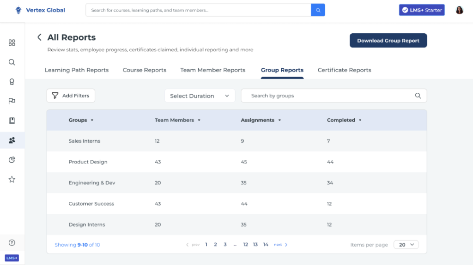Click the team members sidebar icon

tap(12, 140)
